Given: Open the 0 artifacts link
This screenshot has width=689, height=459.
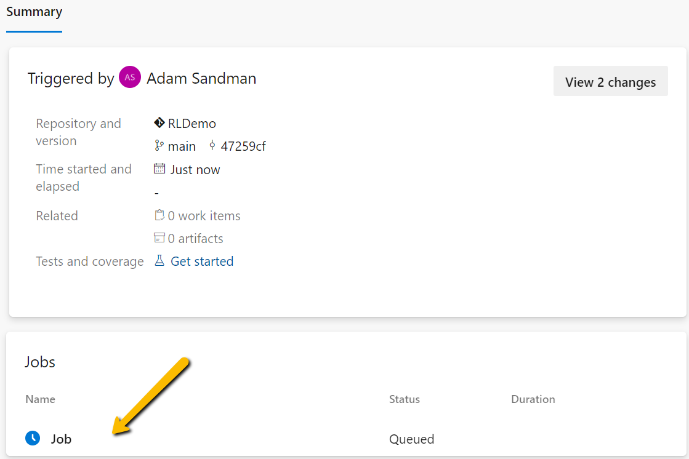Looking at the screenshot, I should point(196,239).
